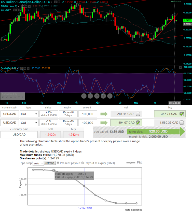Image resolution: width=192 pixels, height=211 pixels.
Task: Click payout chart point at rate 1.20501
Action: pos(54,171)
